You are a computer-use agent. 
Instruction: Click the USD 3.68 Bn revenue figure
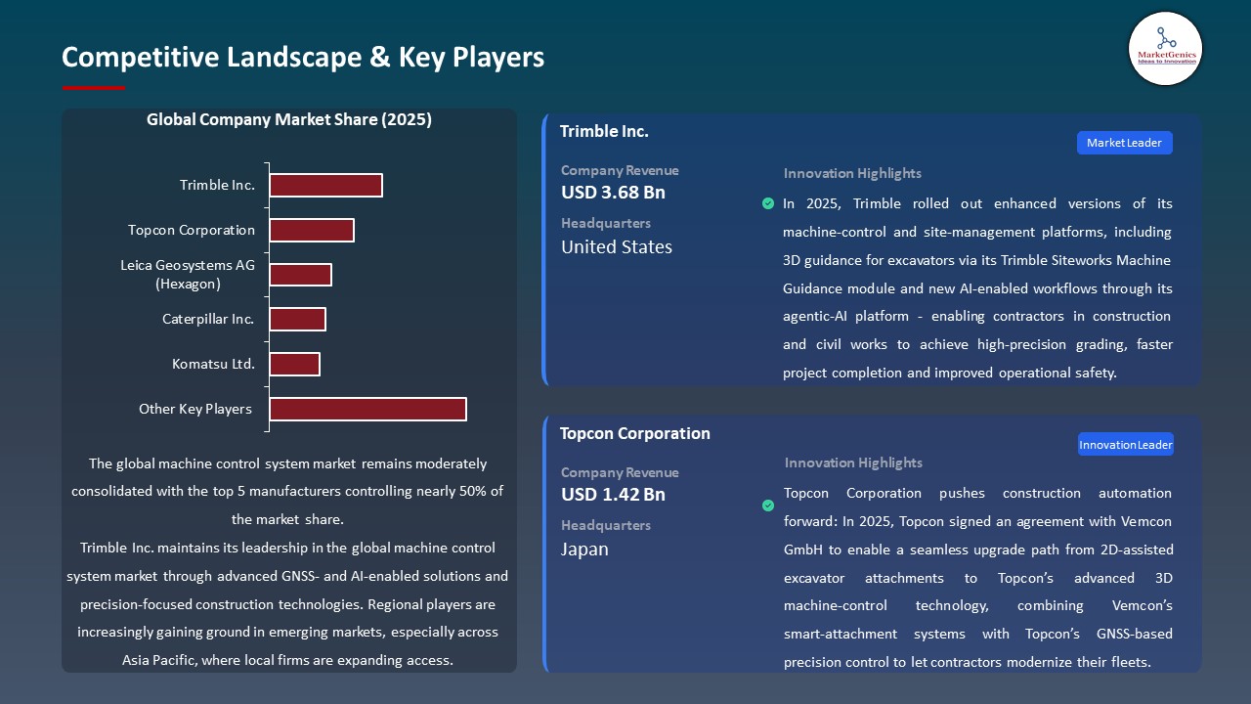pyautogui.click(x=612, y=193)
